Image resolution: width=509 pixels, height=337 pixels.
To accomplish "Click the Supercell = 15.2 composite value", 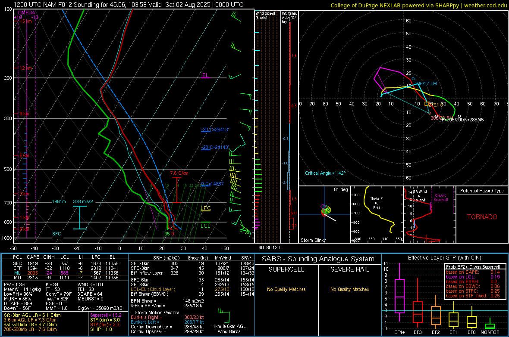I will click(x=106, y=315).
